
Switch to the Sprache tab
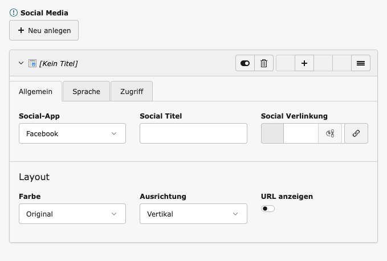pyautogui.click(x=86, y=91)
